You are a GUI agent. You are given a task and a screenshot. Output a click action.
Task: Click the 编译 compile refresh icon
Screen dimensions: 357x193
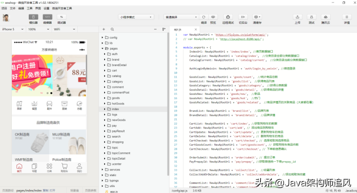click(204, 17)
